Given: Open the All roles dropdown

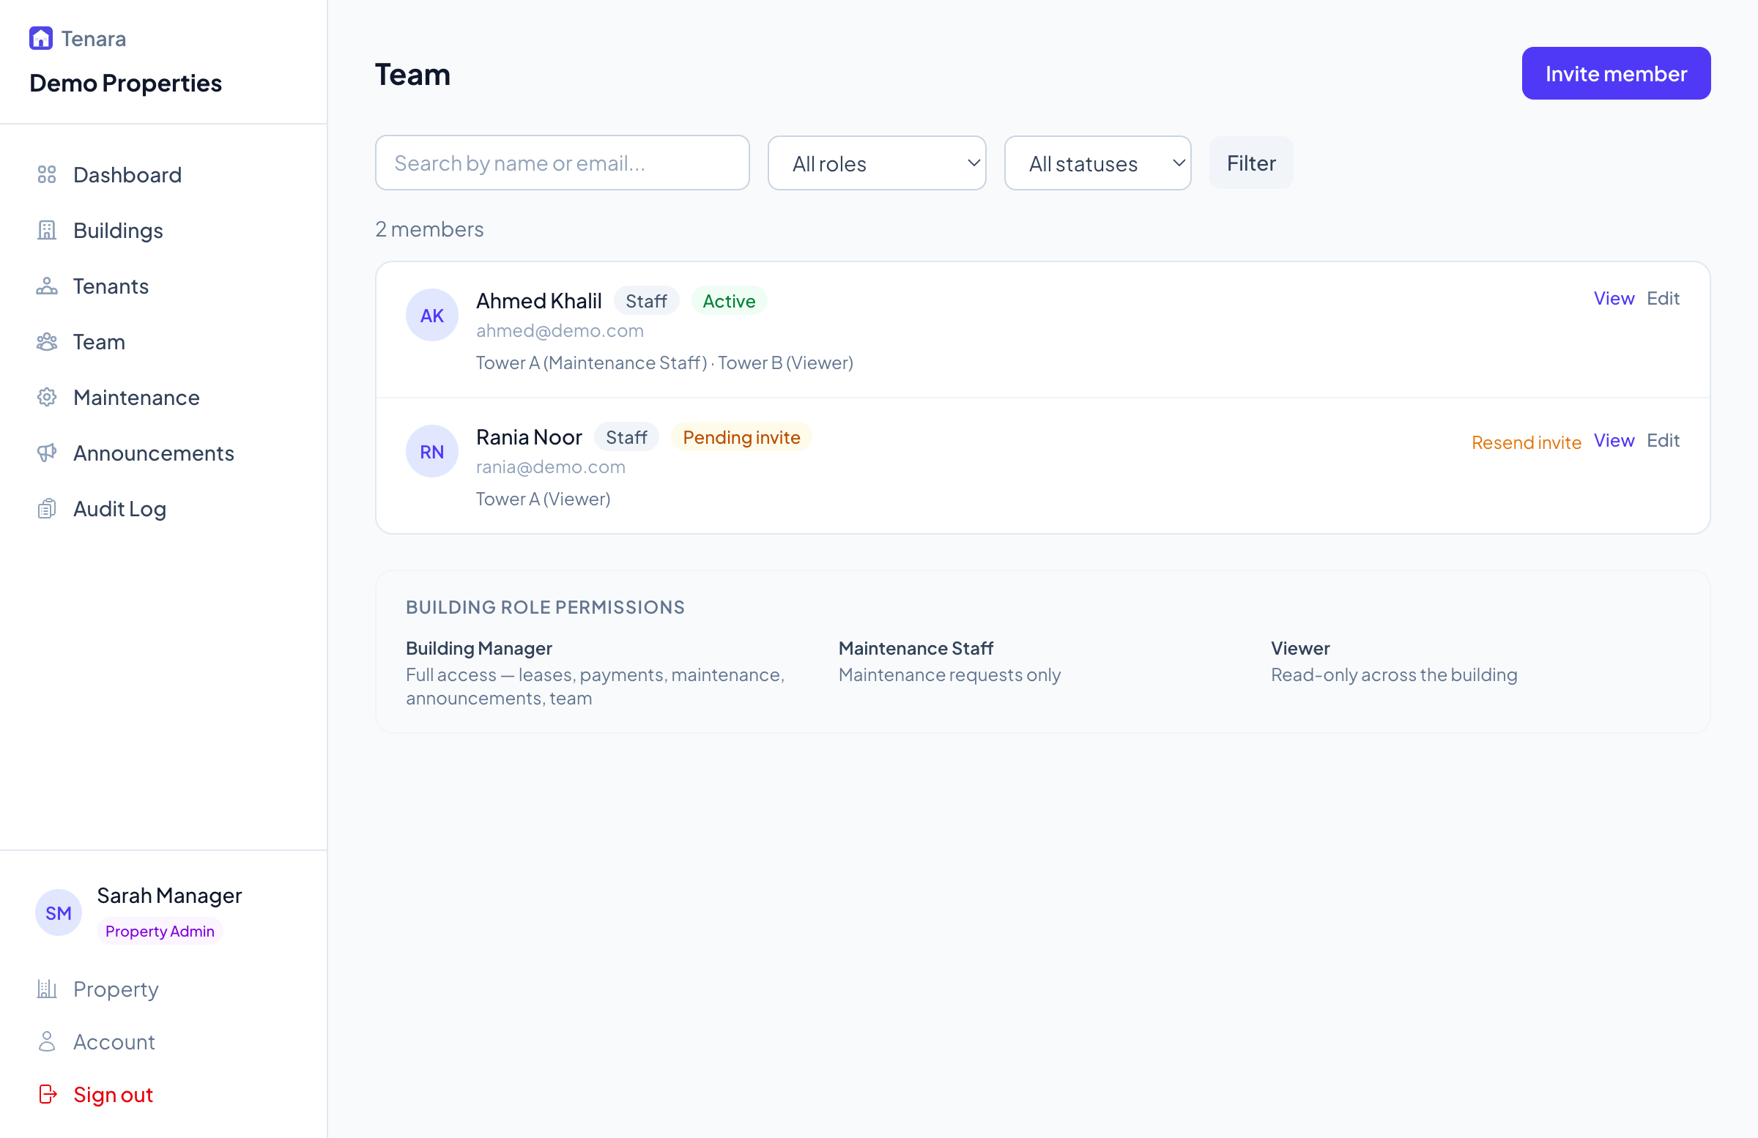Looking at the screenshot, I should [876, 163].
